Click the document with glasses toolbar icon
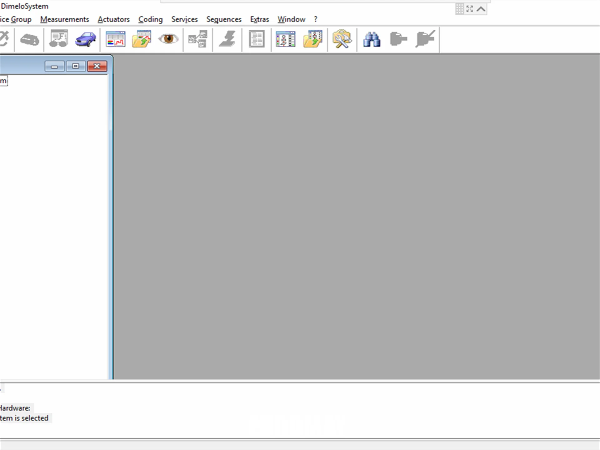 58,39
